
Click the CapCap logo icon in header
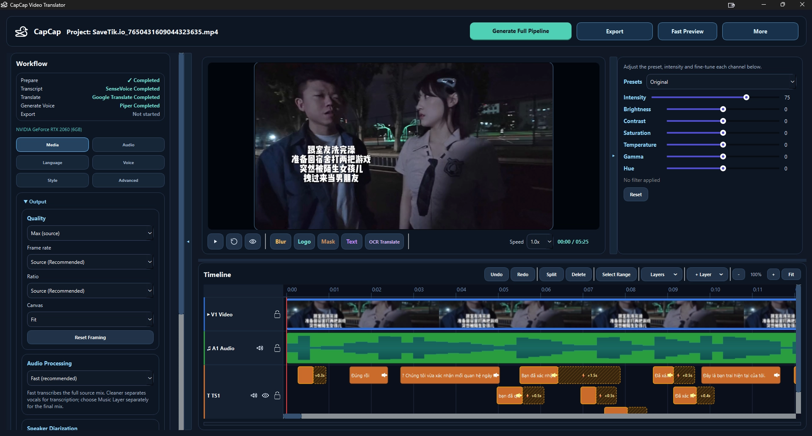click(22, 32)
